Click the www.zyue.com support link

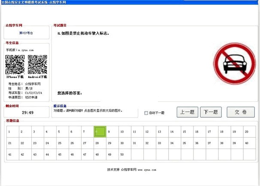(x=147, y=170)
